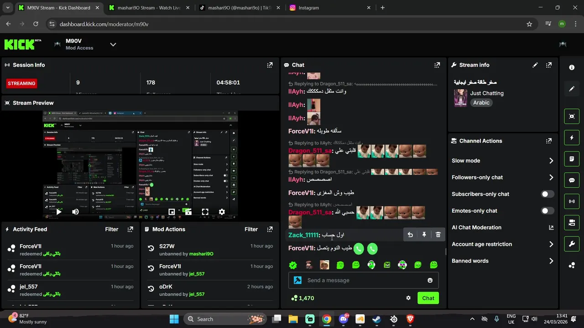Toggle the stream preview sidebar icon
This screenshot has height=328, width=584.
point(572,116)
